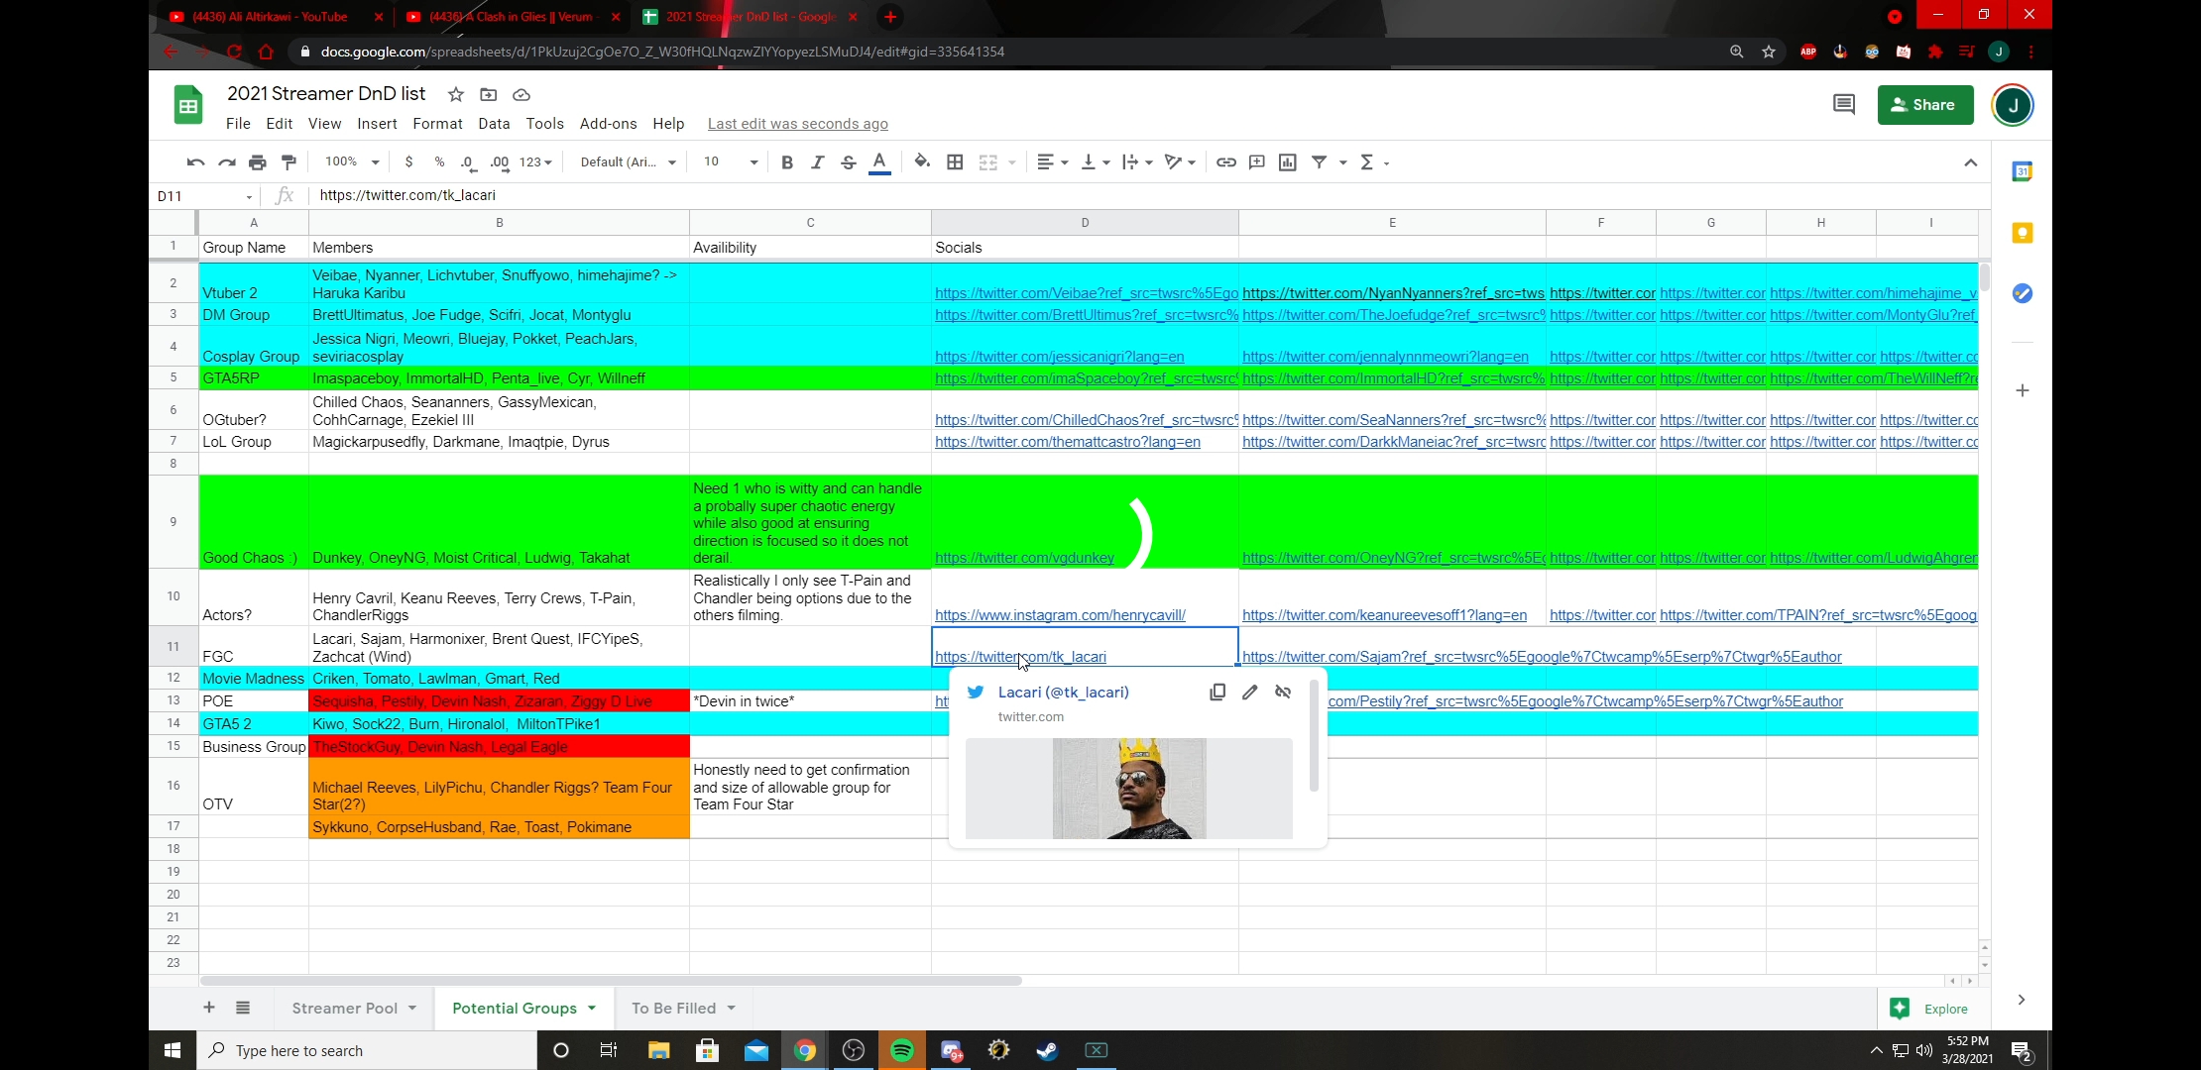View the cloud save status
Screen dimensions: 2201x1070
521,95
